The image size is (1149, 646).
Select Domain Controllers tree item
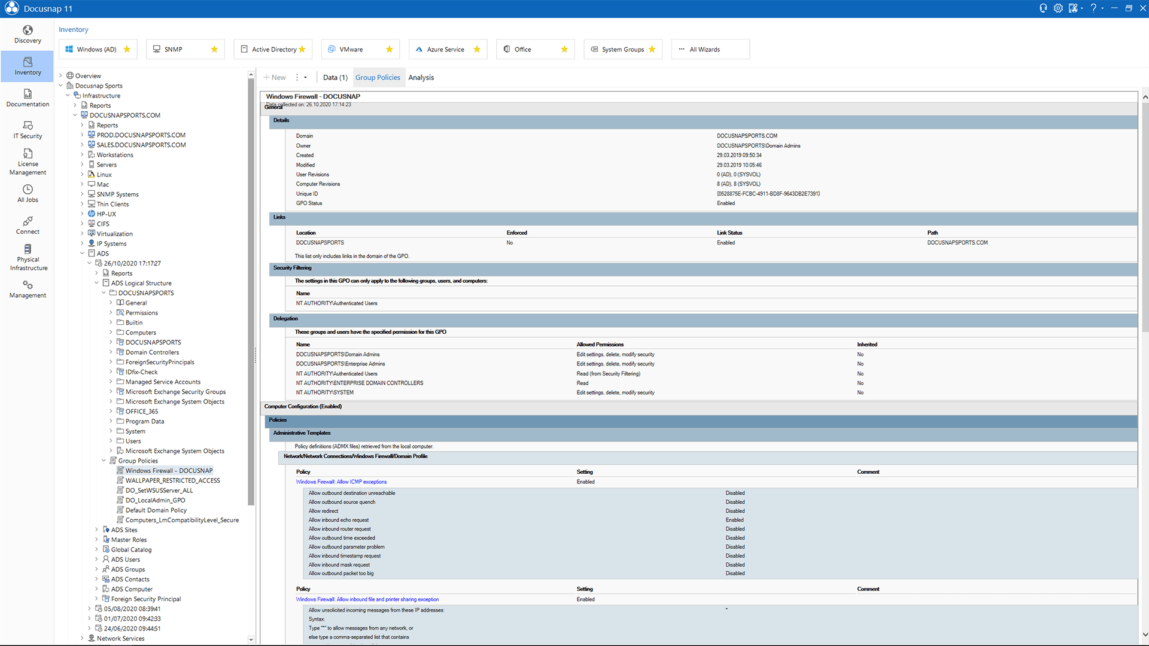(x=152, y=352)
